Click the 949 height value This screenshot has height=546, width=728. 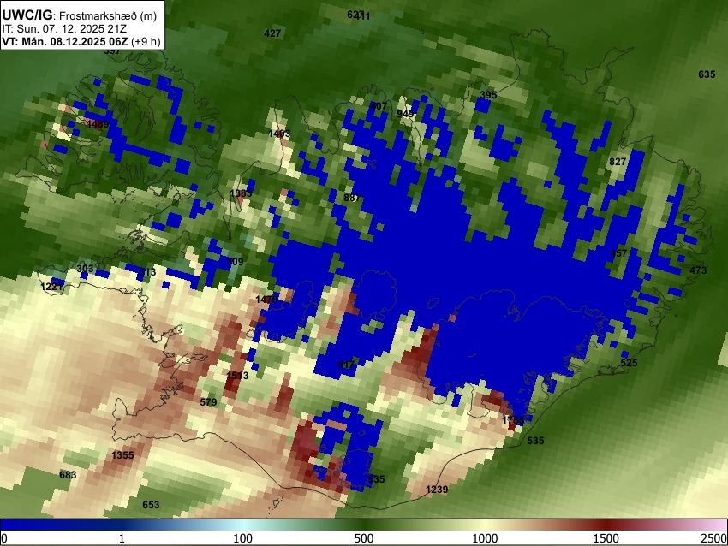click(x=405, y=114)
